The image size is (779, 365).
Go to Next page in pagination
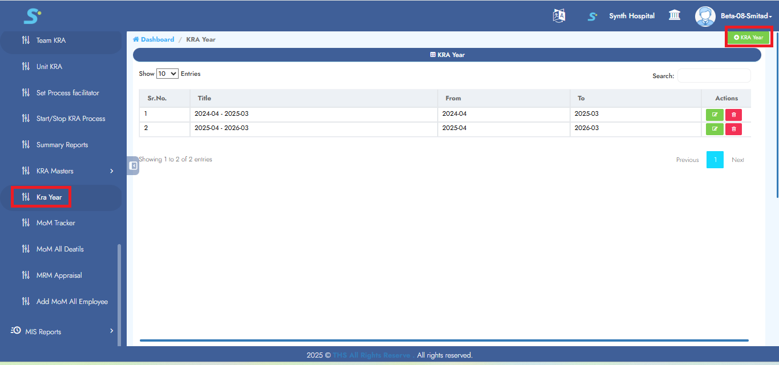tap(737, 160)
